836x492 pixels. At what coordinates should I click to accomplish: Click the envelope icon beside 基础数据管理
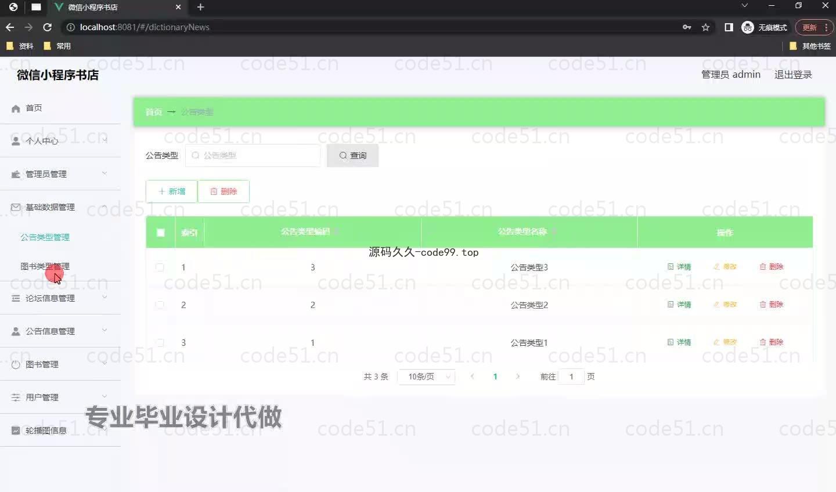(x=16, y=207)
